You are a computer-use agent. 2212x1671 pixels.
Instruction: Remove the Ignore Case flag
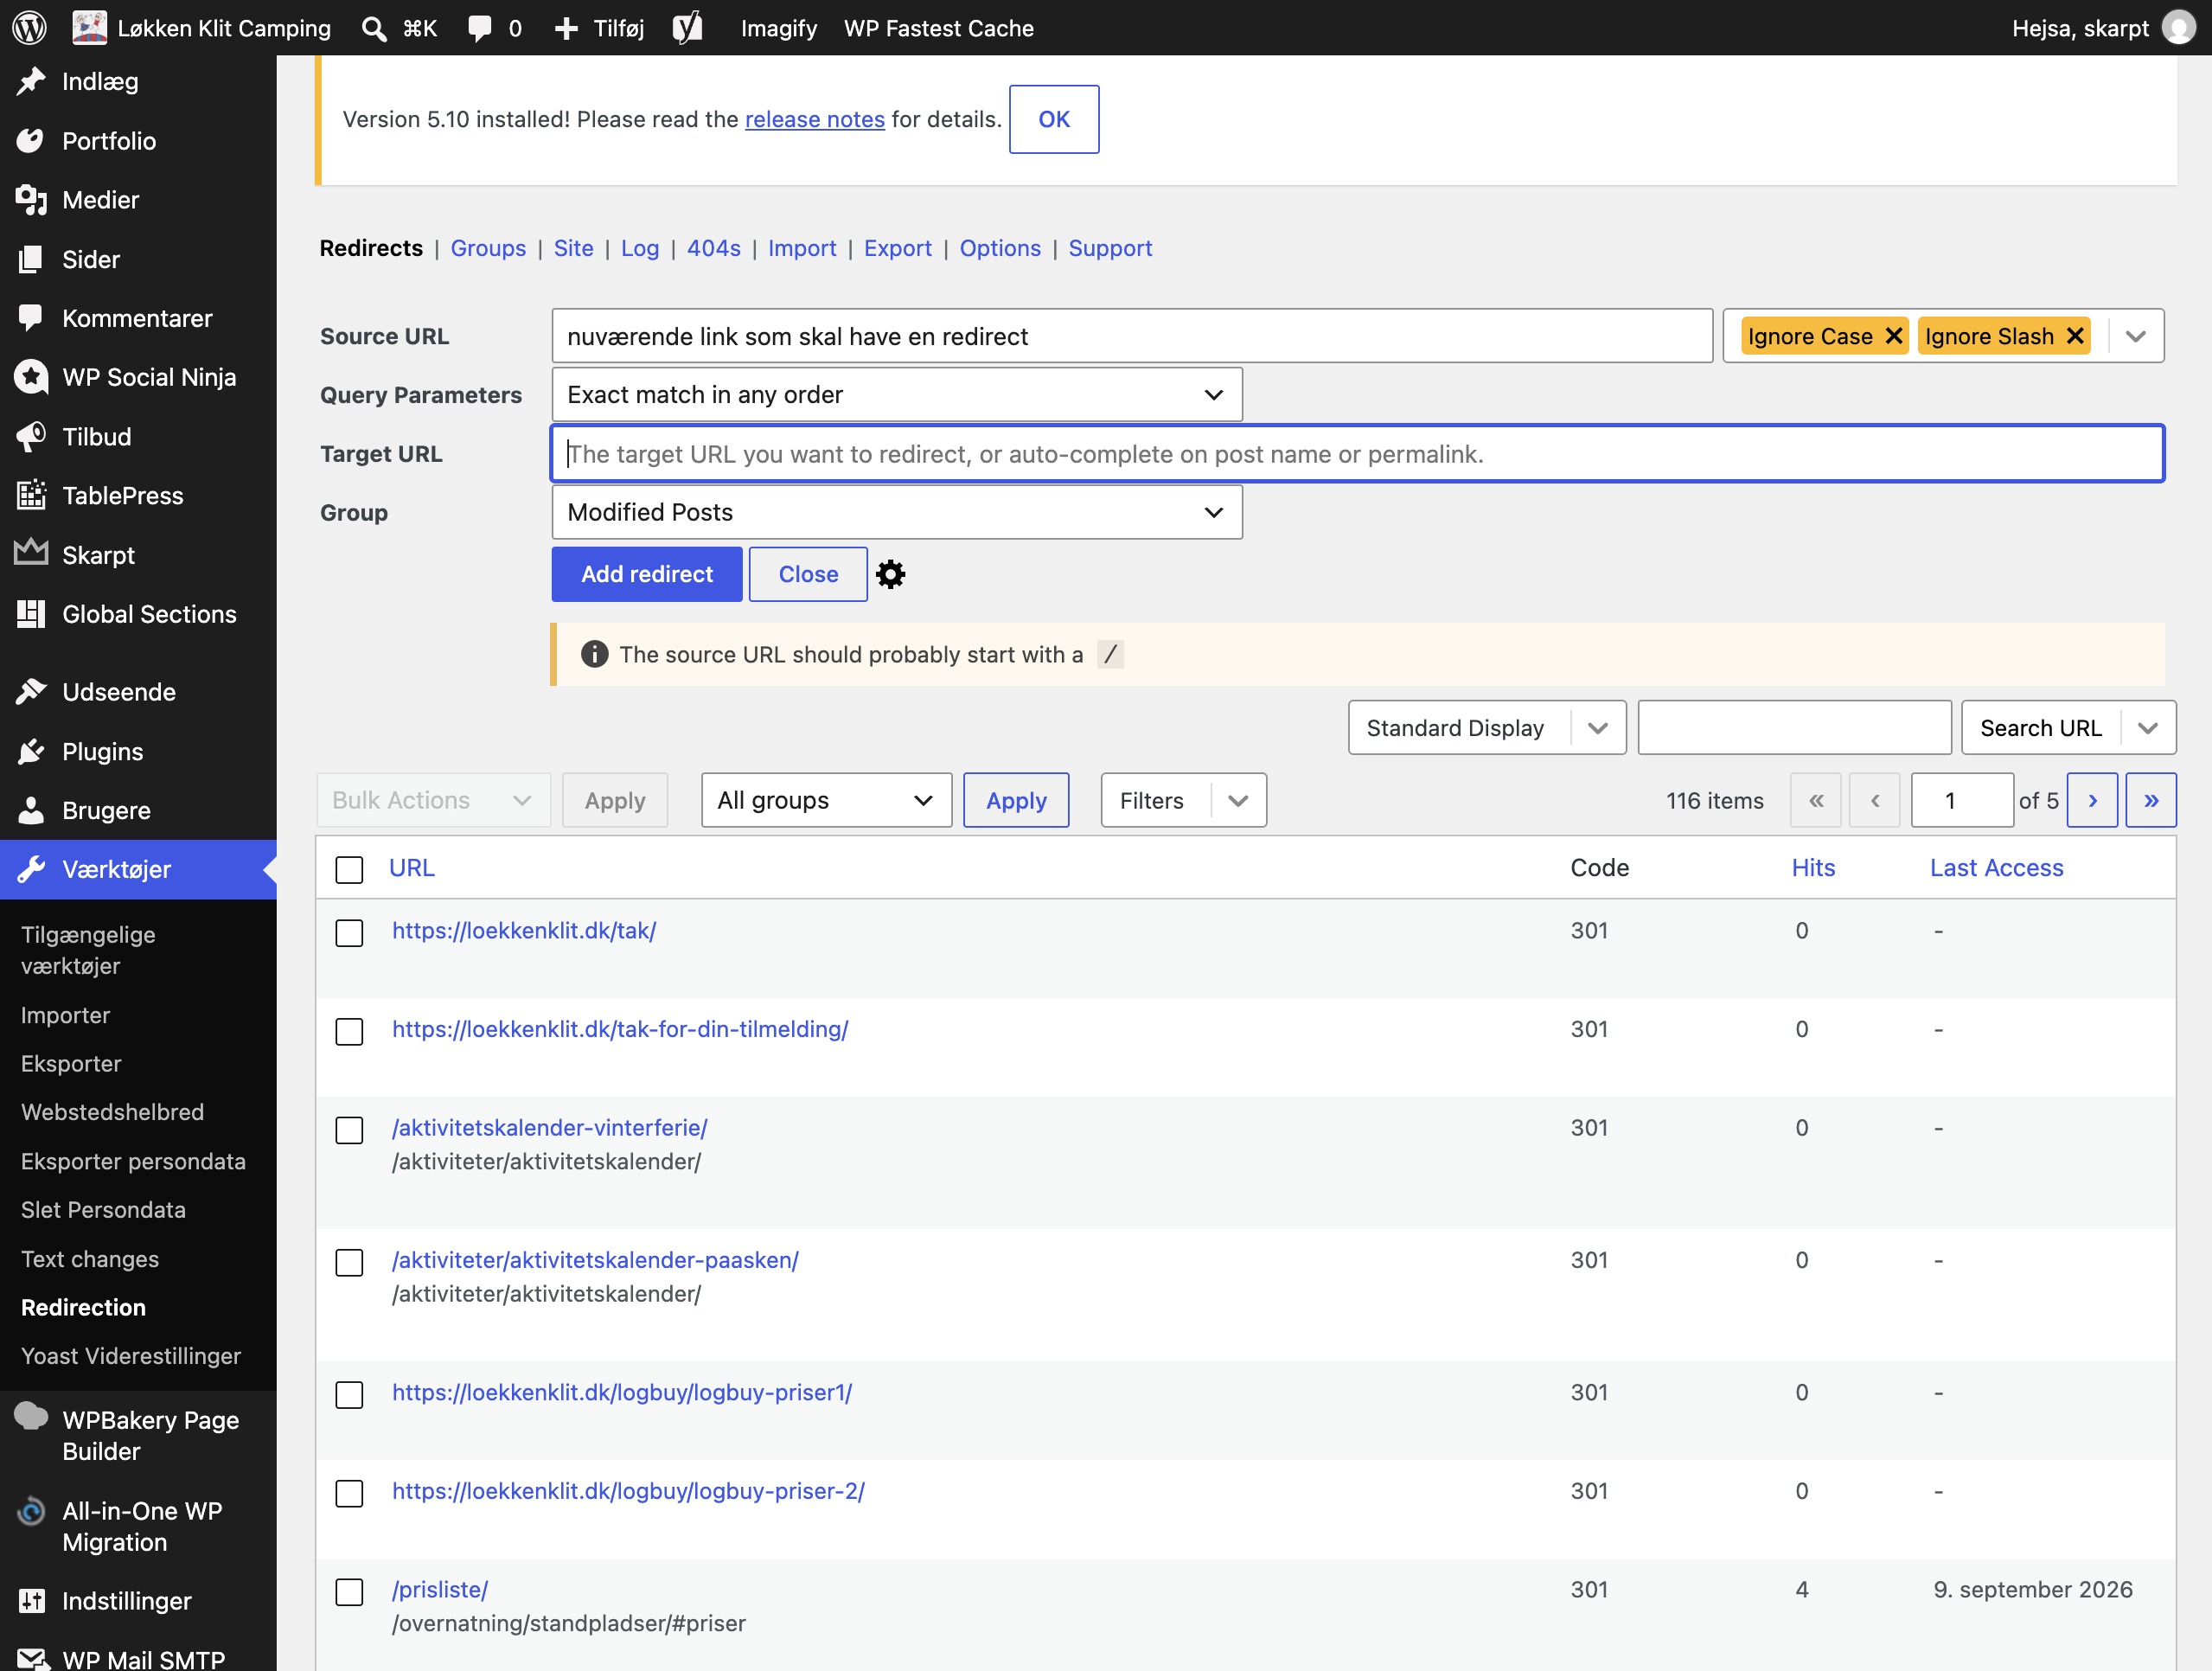tap(1893, 336)
